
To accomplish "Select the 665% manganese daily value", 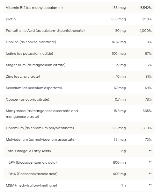I will (147, 111).
